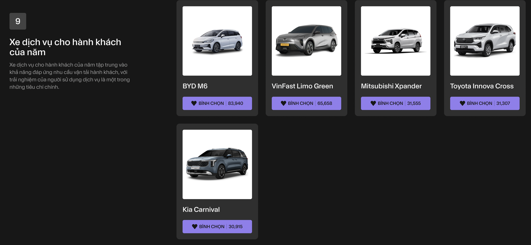This screenshot has width=531, height=245.
Task: Select the VinFast Limo Green title
Action: (302, 86)
